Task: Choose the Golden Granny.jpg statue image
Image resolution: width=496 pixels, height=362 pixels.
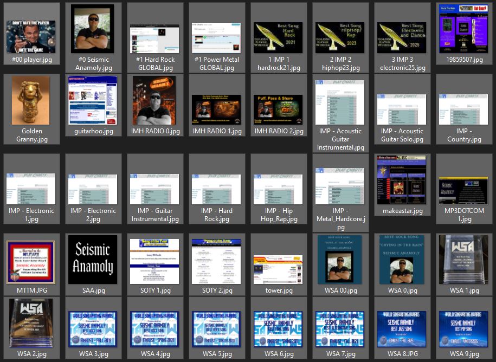Action: click(x=31, y=100)
